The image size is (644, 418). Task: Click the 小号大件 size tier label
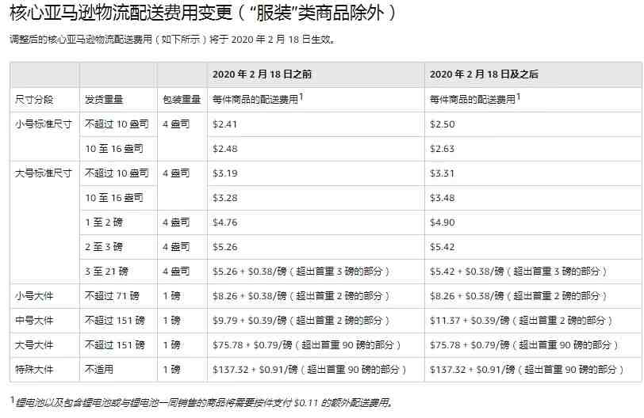pos(34,296)
